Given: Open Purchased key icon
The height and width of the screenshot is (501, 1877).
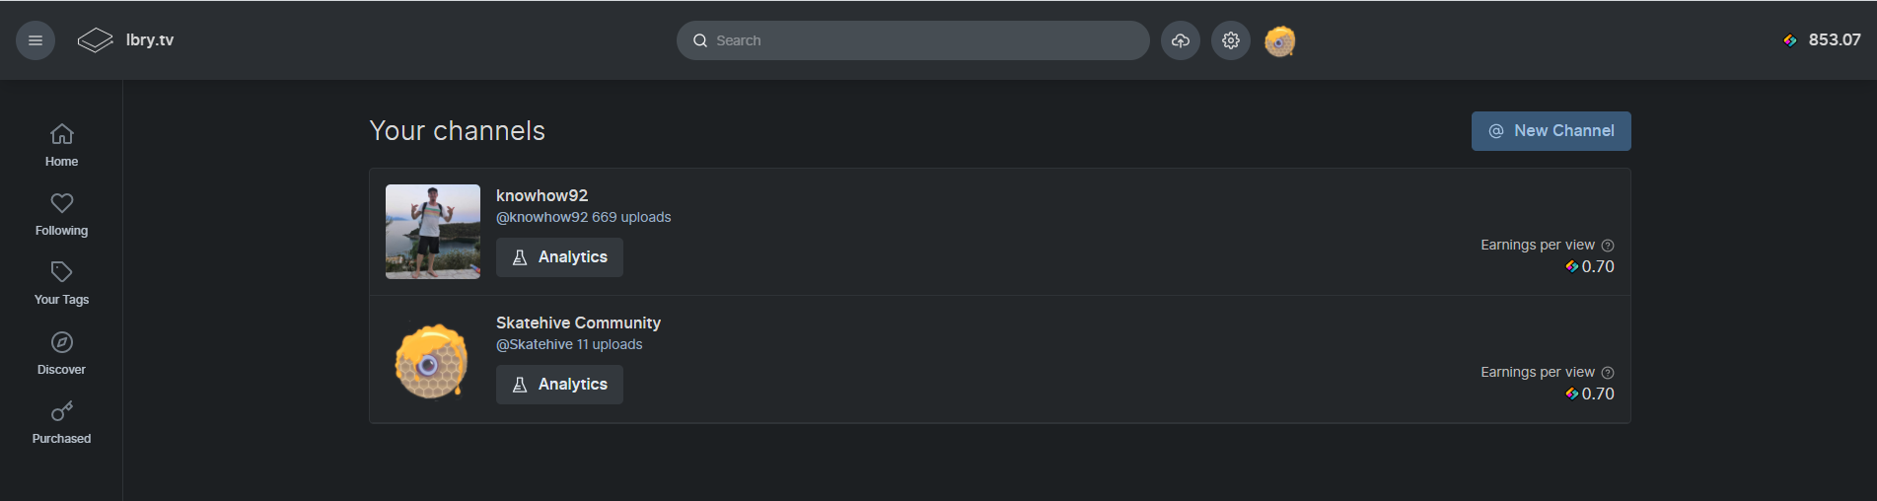Looking at the screenshot, I should [x=61, y=411].
